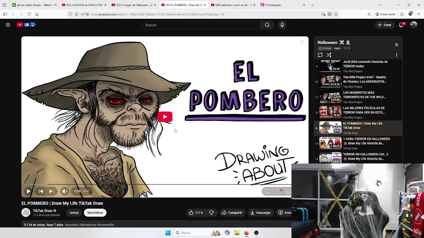Open File Explorer from the taskbar

(x=237, y=233)
